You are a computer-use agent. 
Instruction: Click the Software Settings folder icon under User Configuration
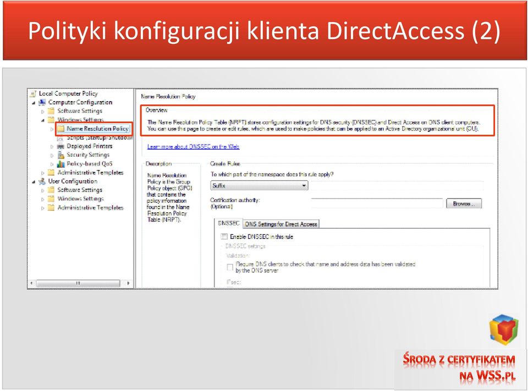click(x=51, y=190)
